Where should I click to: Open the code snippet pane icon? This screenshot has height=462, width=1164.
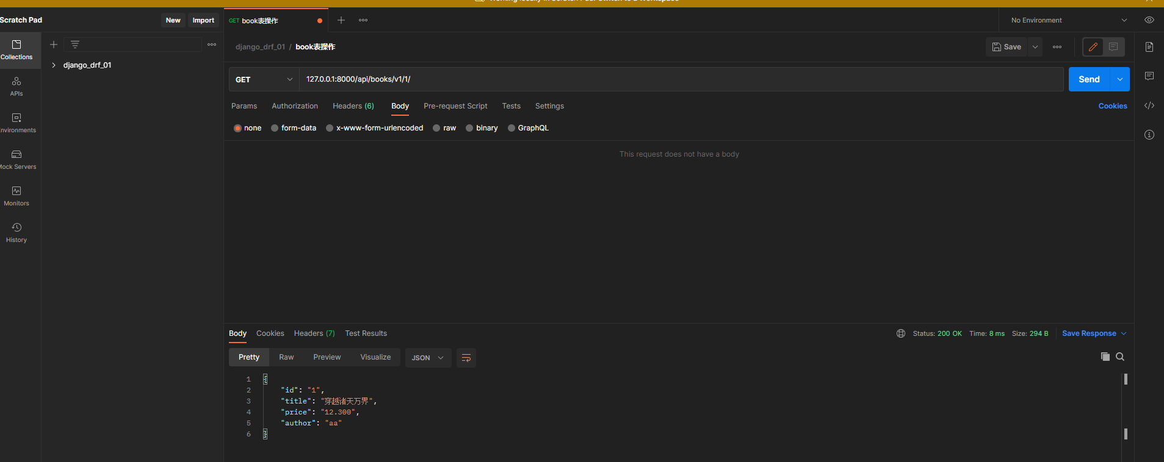click(1149, 105)
